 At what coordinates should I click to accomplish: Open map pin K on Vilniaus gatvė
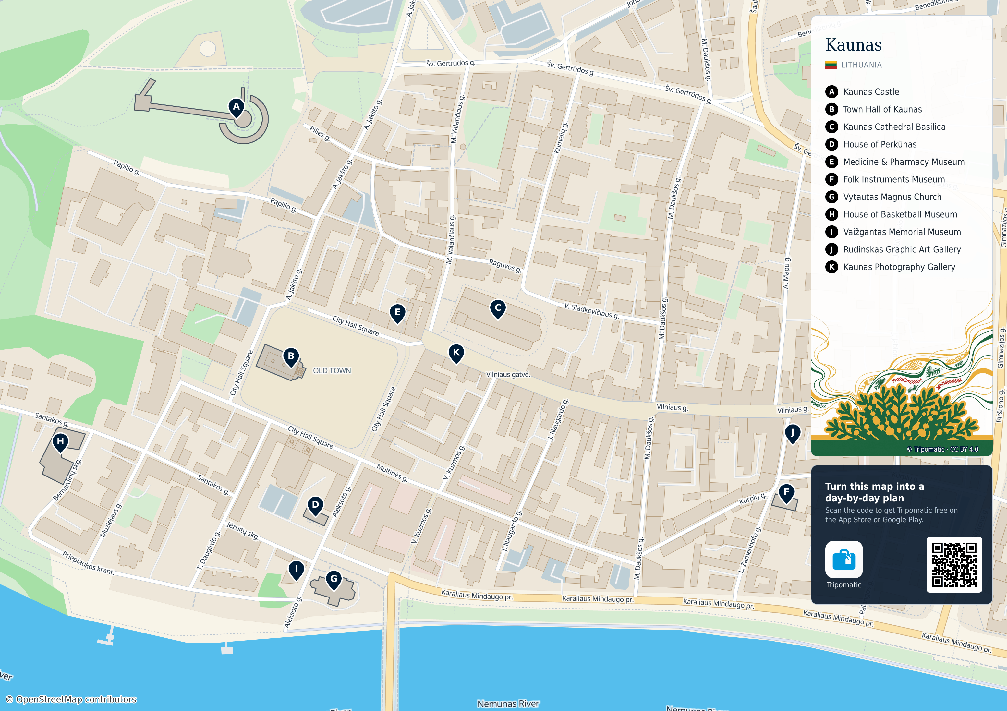pyautogui.click(x=456, y=353)
